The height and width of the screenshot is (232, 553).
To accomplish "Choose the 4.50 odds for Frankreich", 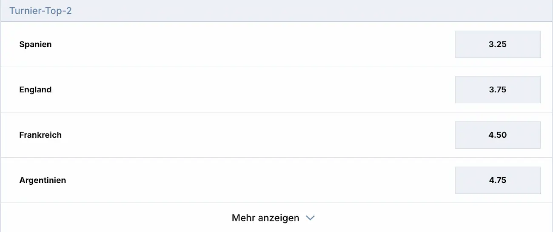I will pyautogui.click(x=498, y=135).
